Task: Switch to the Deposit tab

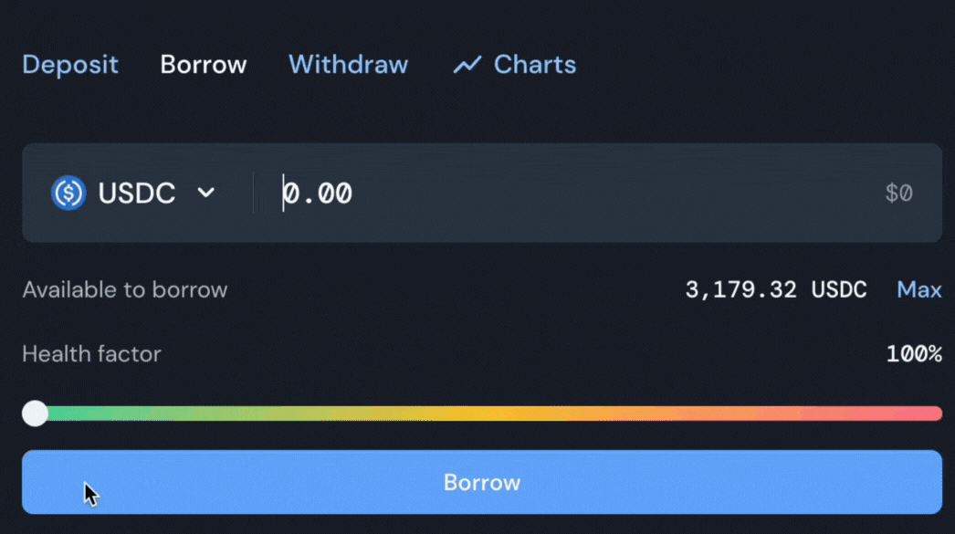Action: (x=70, y=65)
